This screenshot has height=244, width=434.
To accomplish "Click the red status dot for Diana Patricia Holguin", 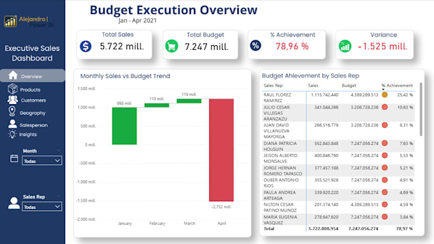I will [384, 143].
